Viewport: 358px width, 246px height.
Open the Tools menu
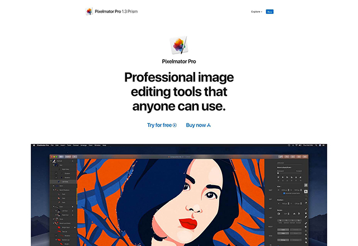(69, 146)
